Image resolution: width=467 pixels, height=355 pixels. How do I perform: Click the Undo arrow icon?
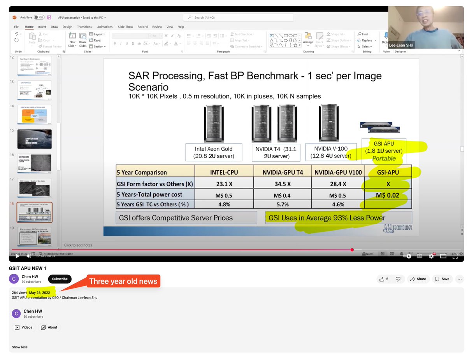click(x=16, y=34)
